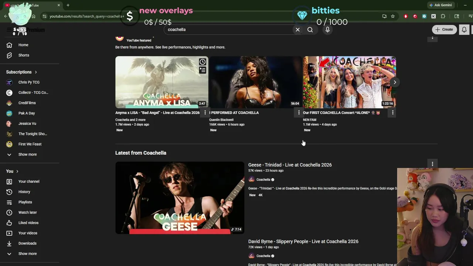Open Chris Py TCG channel
Viewport: 473px width, 266px height.
pyautogui.click(x=30, y=82)
